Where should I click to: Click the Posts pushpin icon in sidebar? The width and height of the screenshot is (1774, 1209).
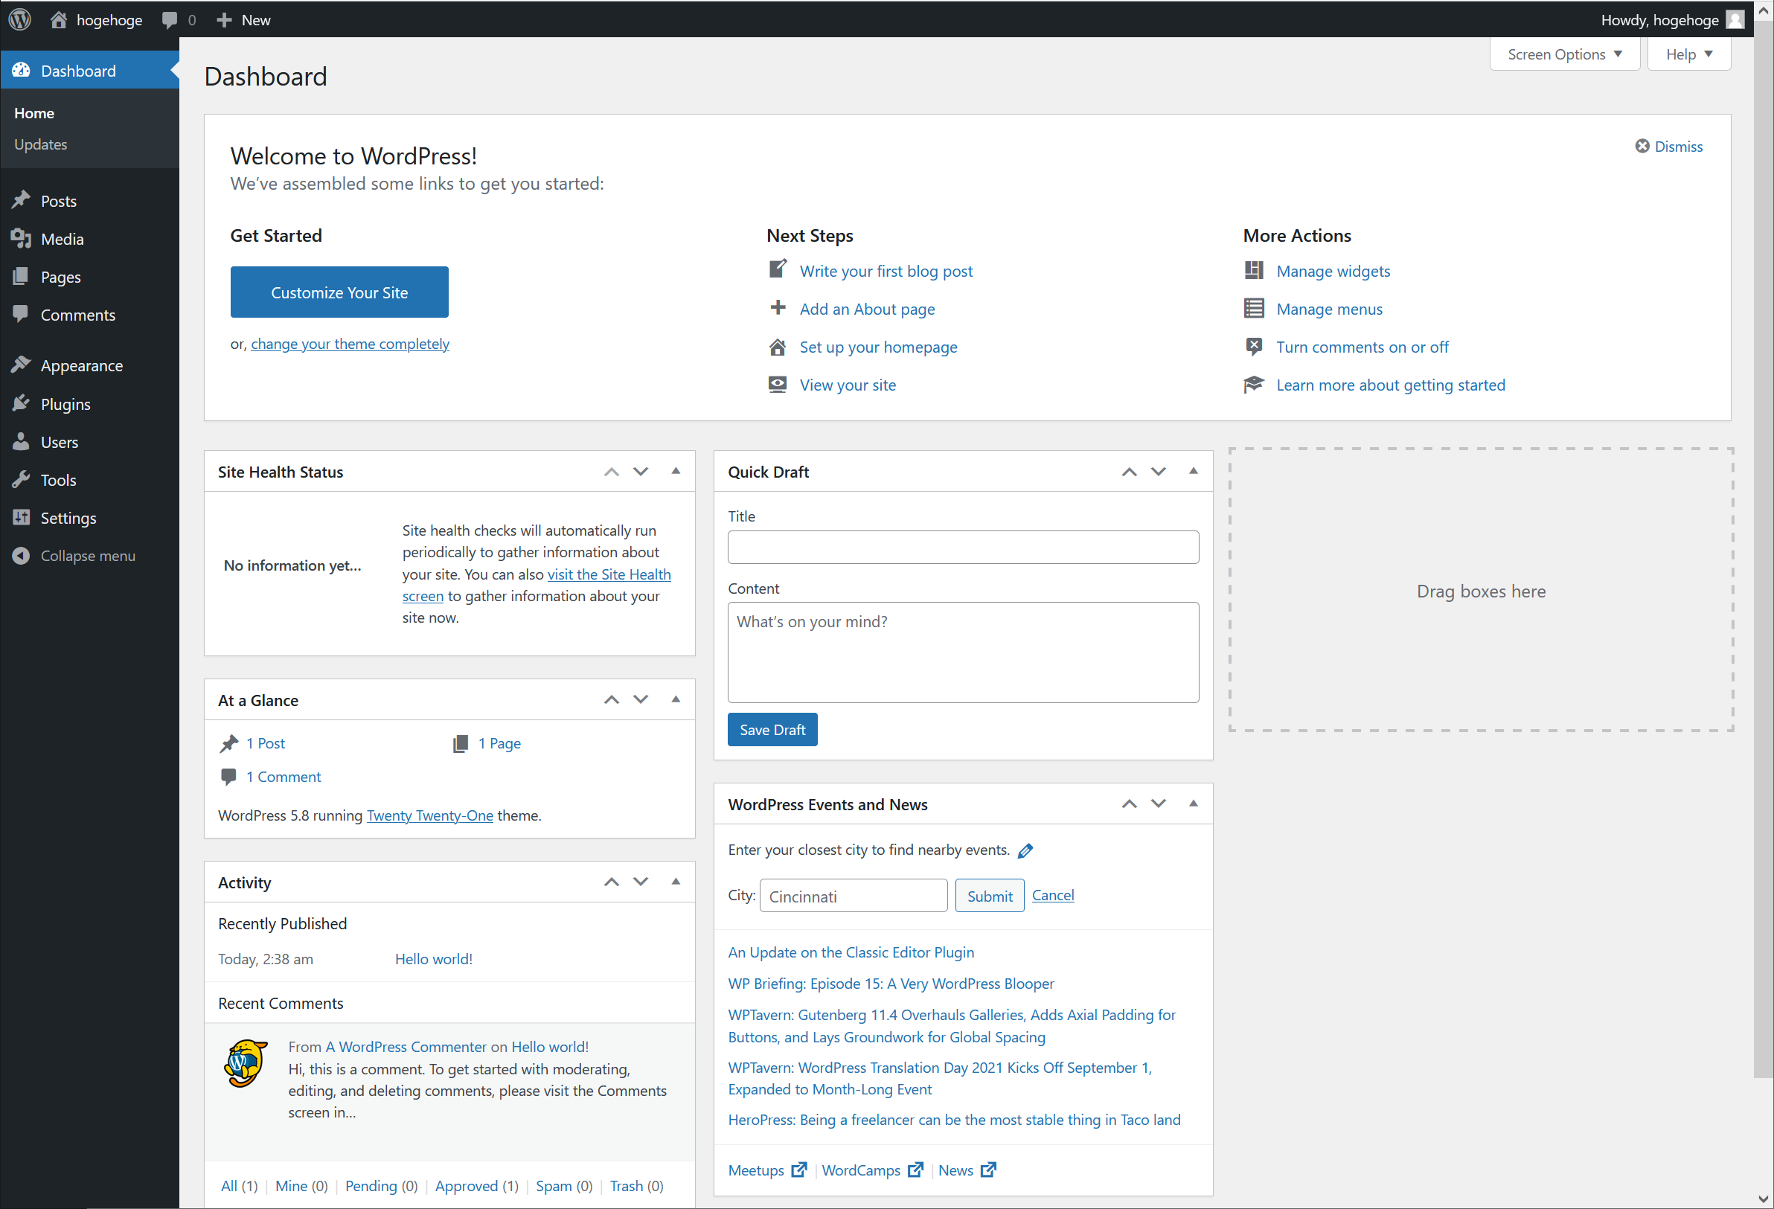pos(21,200)
